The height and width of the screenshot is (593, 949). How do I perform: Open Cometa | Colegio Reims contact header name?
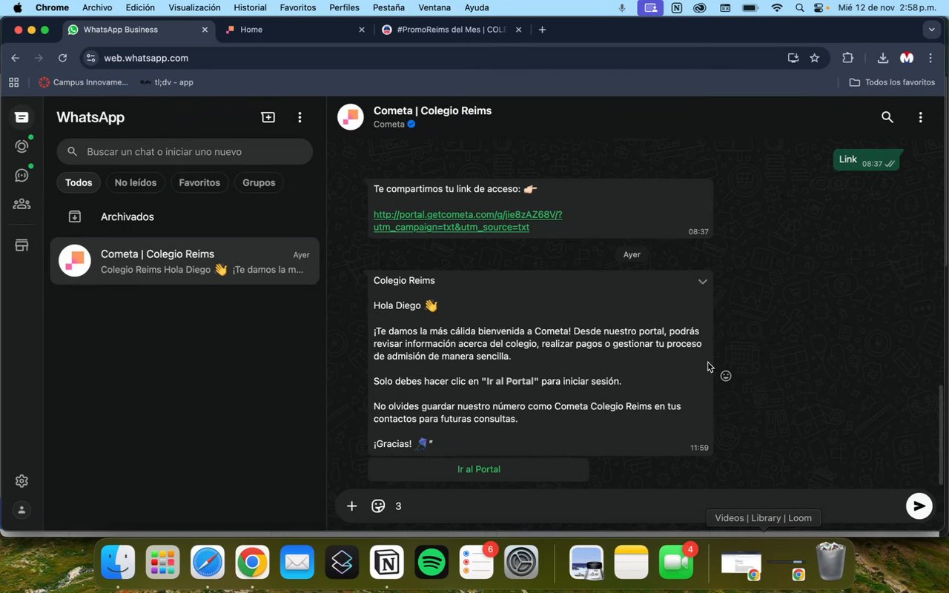pos(432,110)
